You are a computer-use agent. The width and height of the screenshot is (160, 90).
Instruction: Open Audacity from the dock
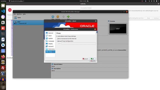pyautogui.click(x=3, y=79)
